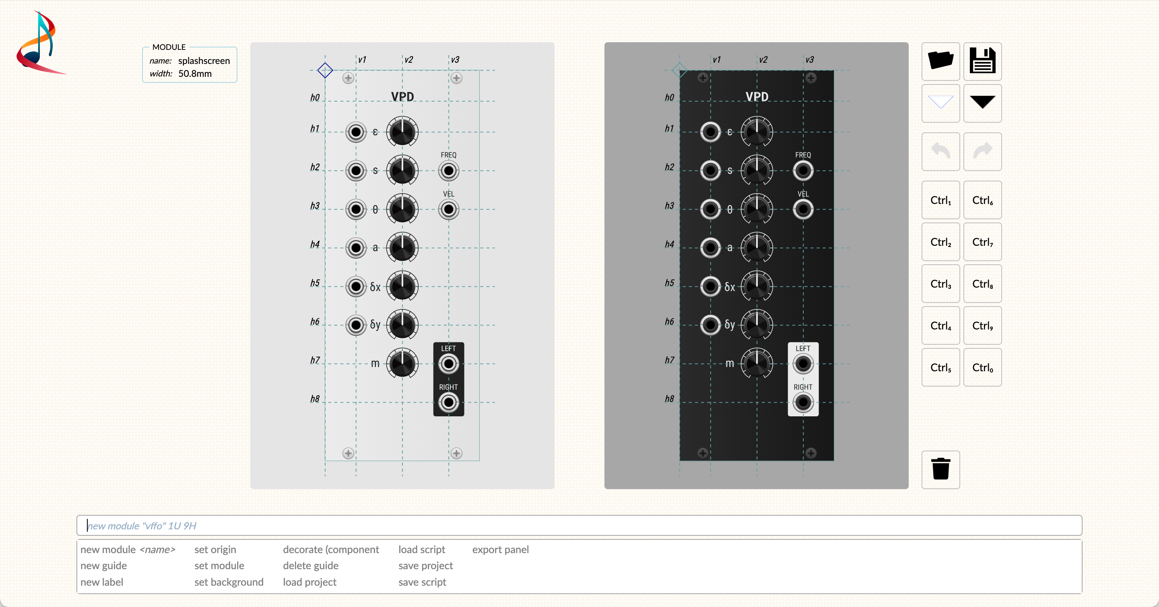Click the δy knob on the dark panel

757,325
